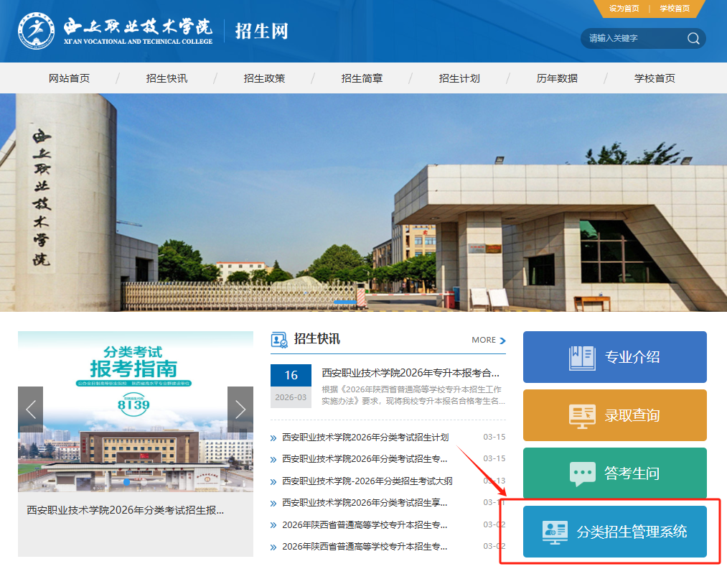The image size is (727, 569).
Task: Open 专业介绍 book icon tile
Action: 614,357
